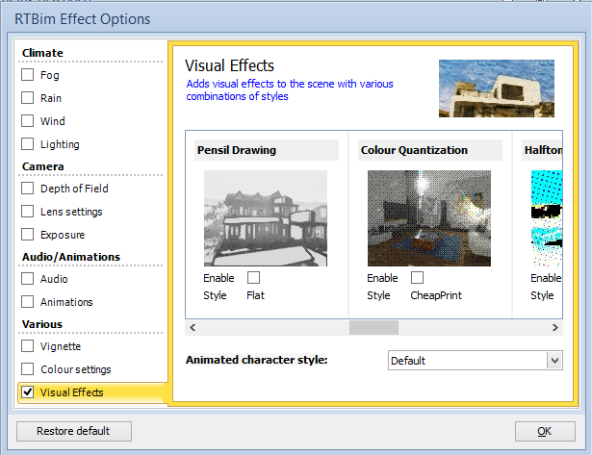
Task: Click the Halftone preview thumbnail
Action: 547,218
